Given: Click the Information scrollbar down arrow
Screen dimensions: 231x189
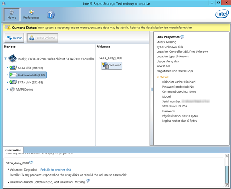Looking at the screenshot, I should [227, 185].
